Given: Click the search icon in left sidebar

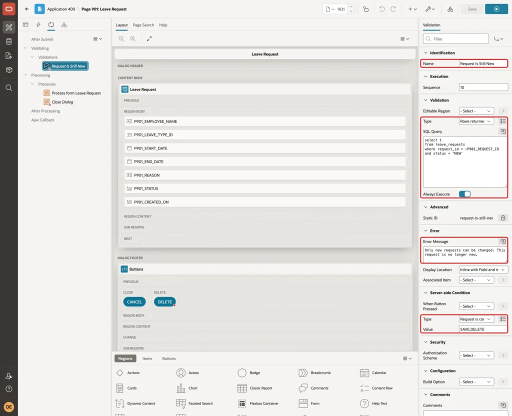Looking at the screenshot, I should tap(9, 88).
